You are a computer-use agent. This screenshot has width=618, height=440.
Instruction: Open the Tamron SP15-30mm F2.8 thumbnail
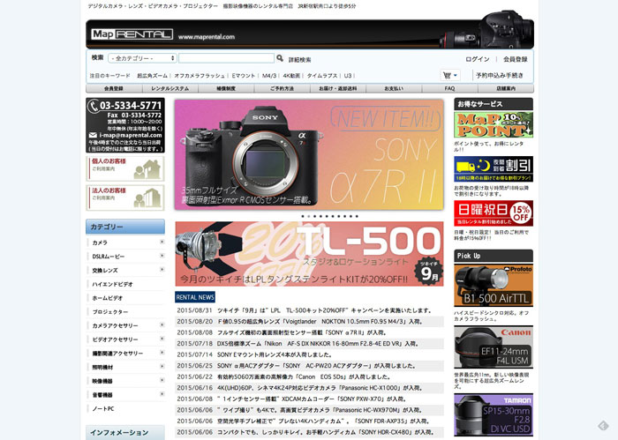(x=494, y=414)
